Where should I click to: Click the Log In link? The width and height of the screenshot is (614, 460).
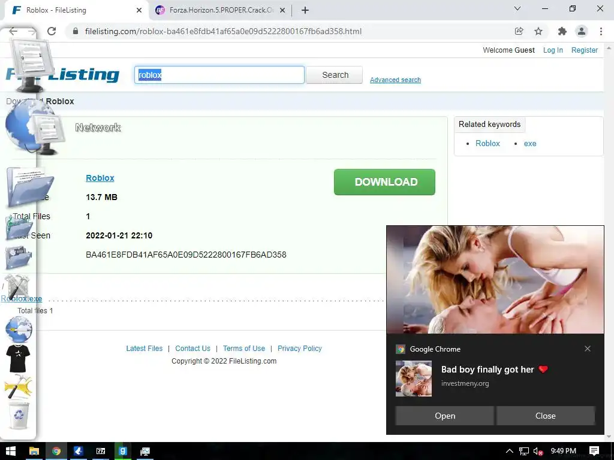click(x=553, y=50)
